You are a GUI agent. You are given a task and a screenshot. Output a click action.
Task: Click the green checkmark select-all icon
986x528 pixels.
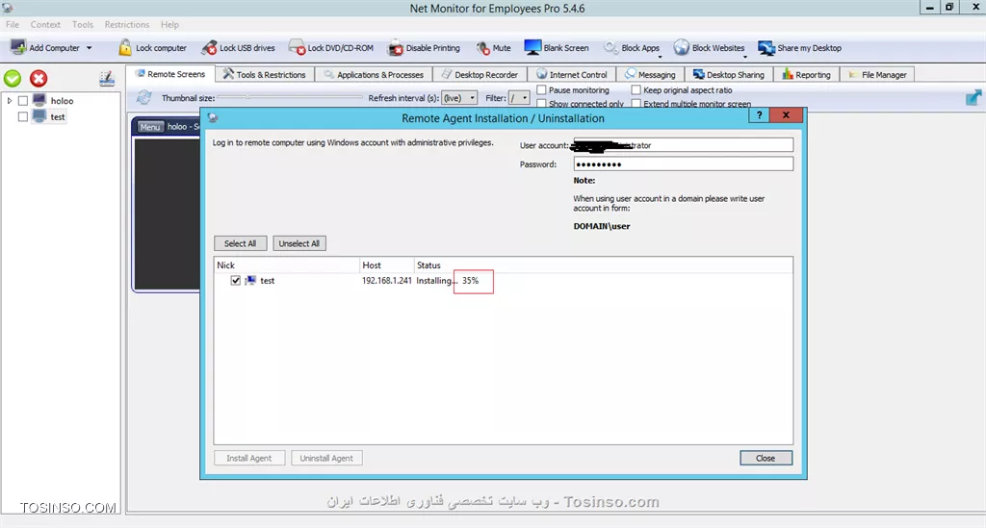point(13,79)
